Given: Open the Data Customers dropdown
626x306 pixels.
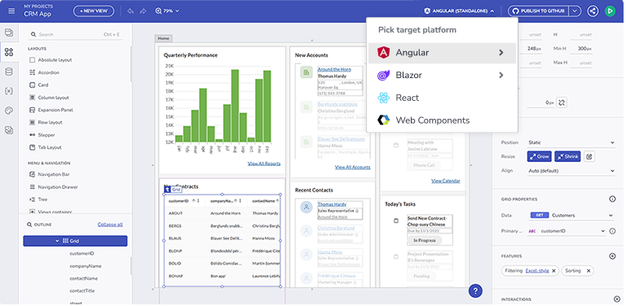Looking at the screenshot, I should pyautogui.click(x=571, y=215).
